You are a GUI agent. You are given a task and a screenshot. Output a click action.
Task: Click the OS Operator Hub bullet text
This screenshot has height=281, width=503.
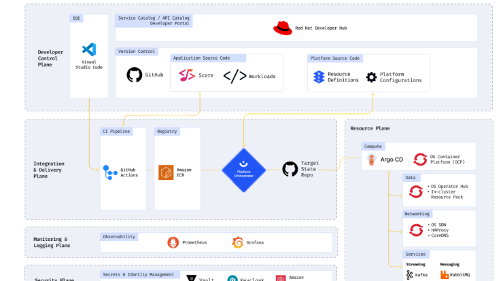coord(449,186)
